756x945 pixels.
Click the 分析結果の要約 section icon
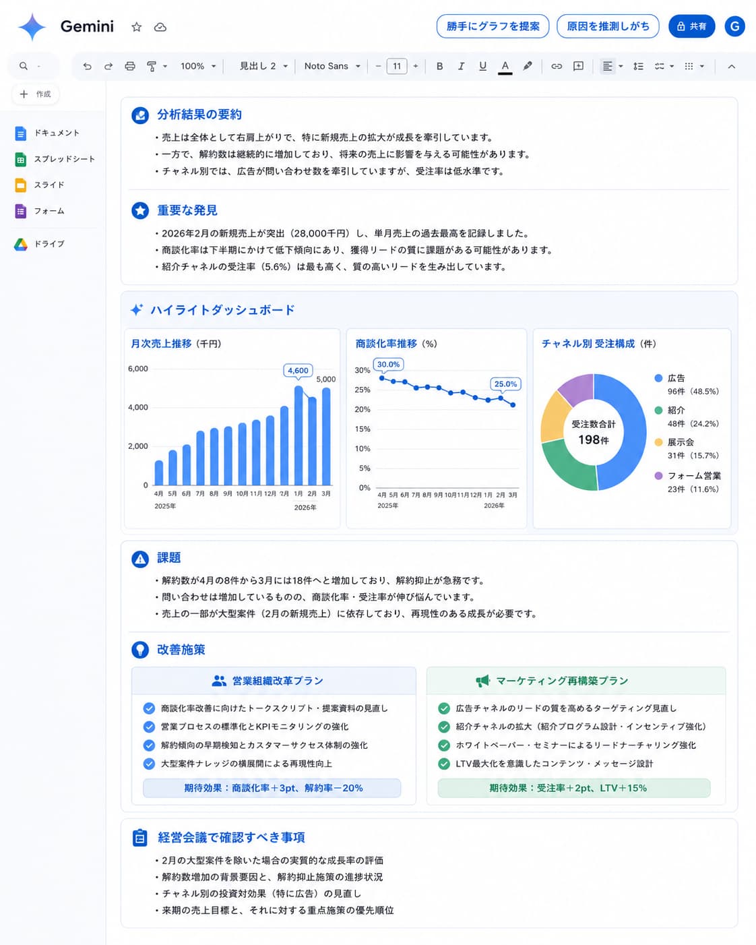click(140, 115)
